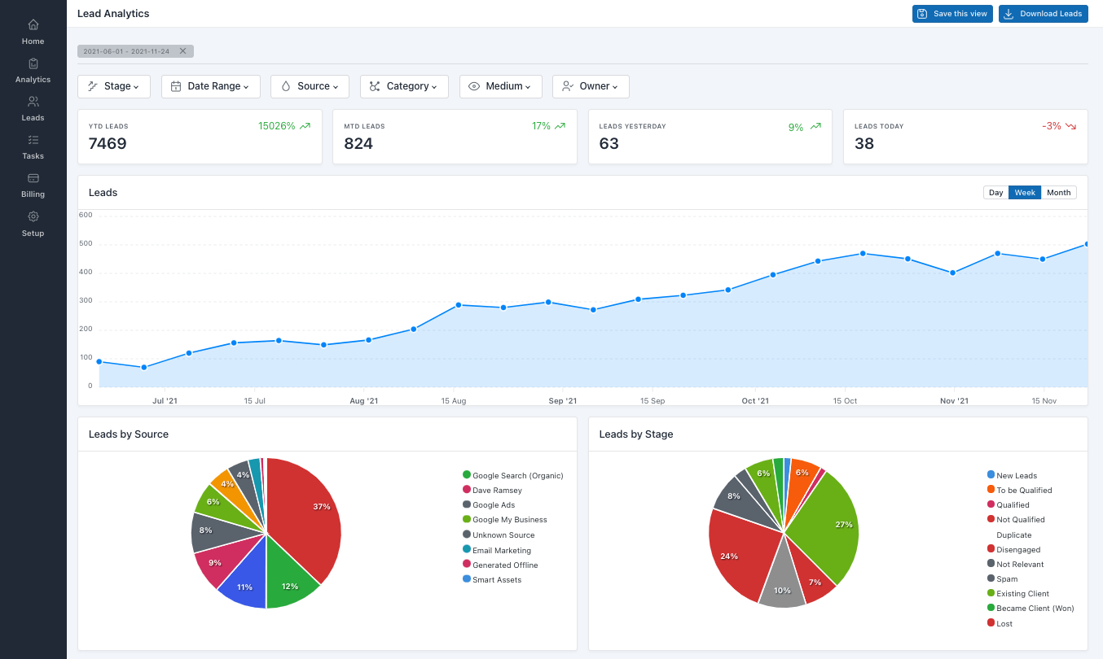Image resolution: width=1103 pixels, height=659 pixels.
Task: Open the Leads section from sidebar
Action: tap(33, 107)
